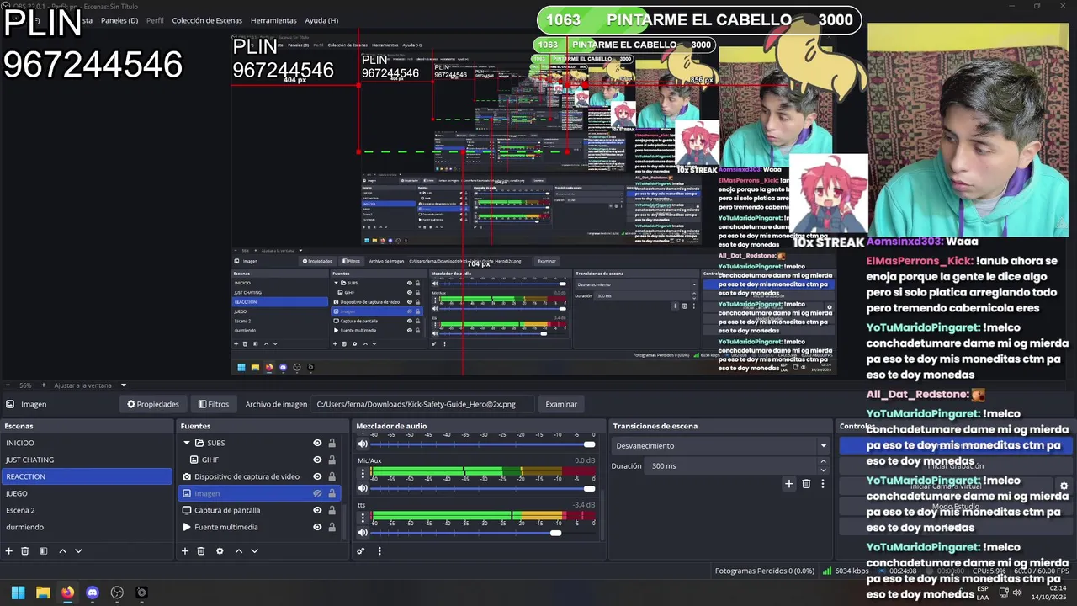The width and height of the screenshot is (1077, 606).
Task: Open Colección de Escenas menu
Action: (207, 20)
